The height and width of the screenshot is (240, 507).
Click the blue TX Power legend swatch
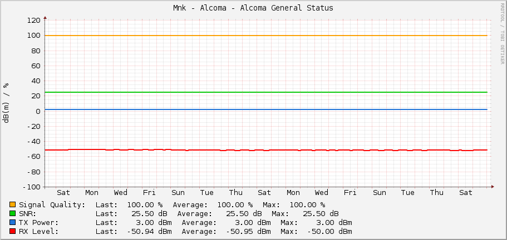(13, 223)
